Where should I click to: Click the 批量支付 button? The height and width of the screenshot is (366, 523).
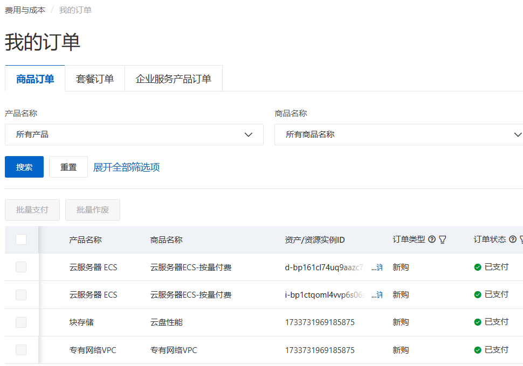coord(32,210)
